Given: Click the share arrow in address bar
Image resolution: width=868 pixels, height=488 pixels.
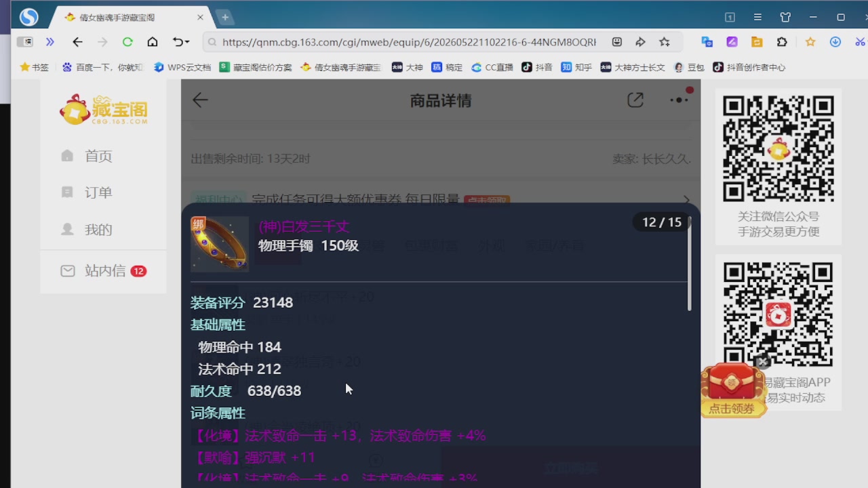Looking at the screenshot, I should [x=640, y=42].
